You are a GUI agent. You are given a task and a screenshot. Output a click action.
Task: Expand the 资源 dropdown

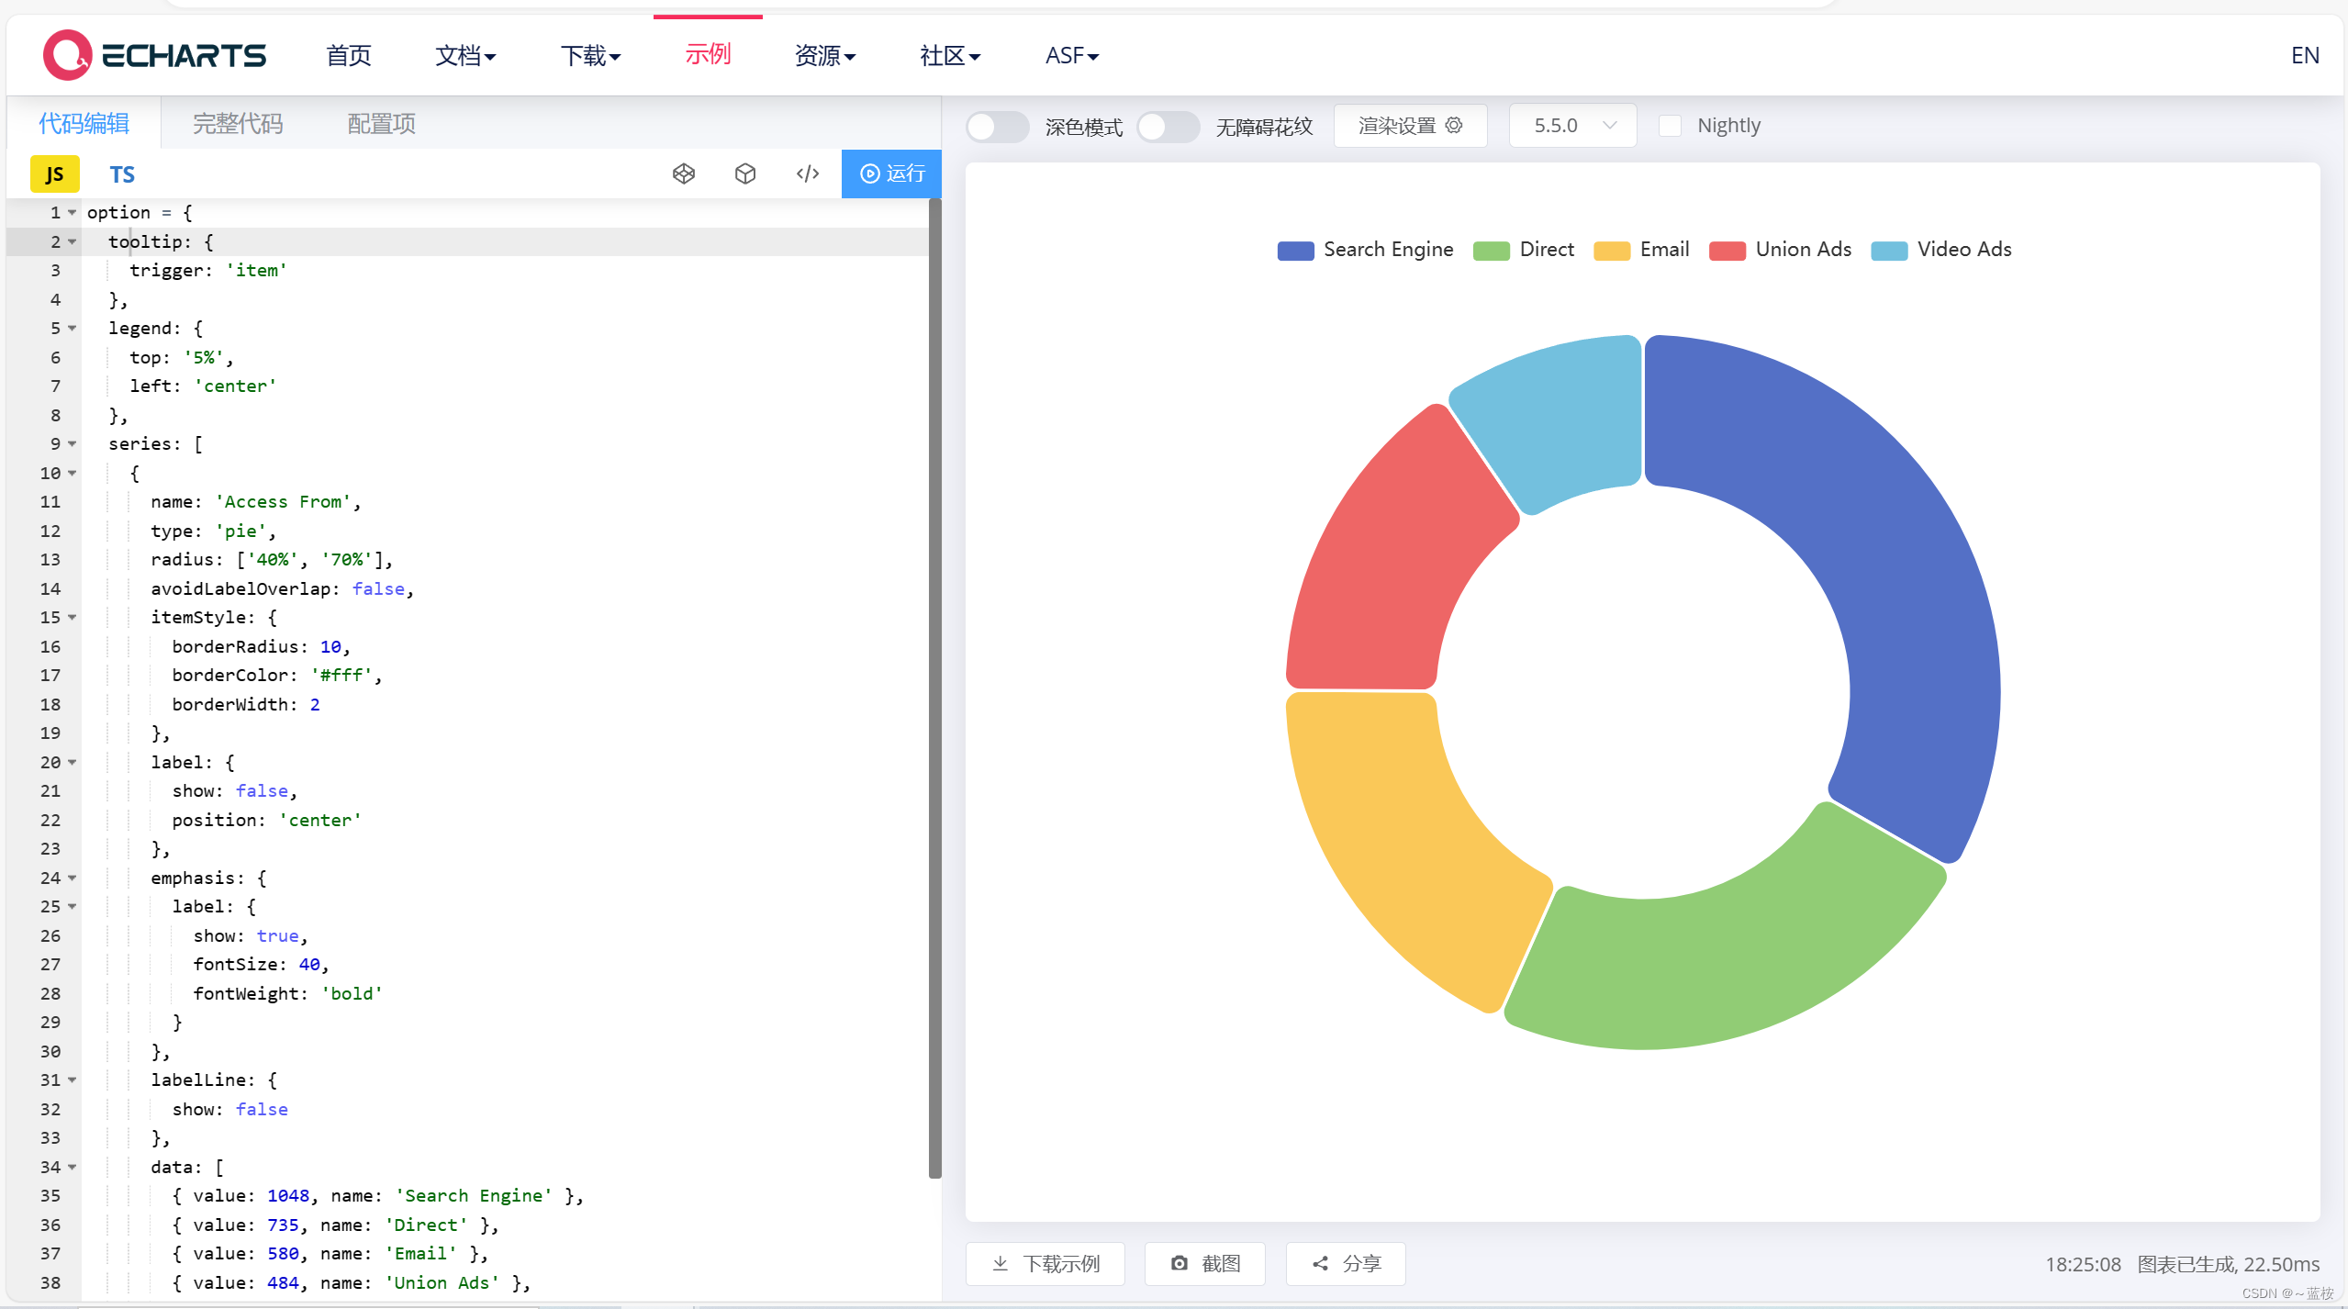click(823, 55)
